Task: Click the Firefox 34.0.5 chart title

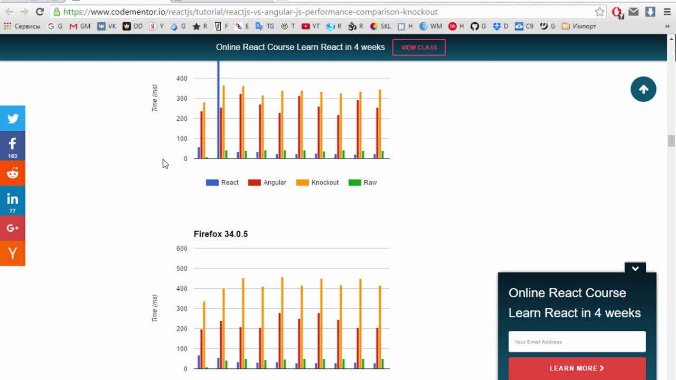Action: (221, 234)
